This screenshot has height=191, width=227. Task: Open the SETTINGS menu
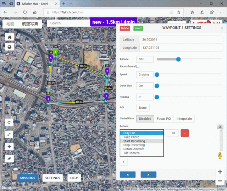pos(53,178)
